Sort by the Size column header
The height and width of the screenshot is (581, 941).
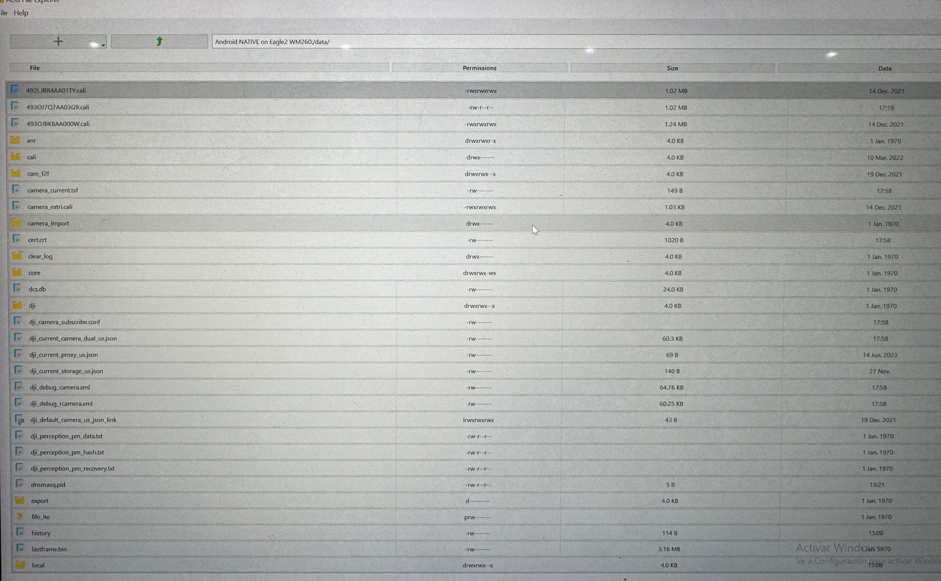coord(672,68)
